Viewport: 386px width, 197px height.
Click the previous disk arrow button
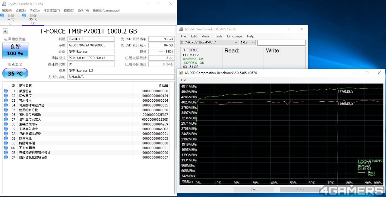pyautogui.click(x=5, y=31)
